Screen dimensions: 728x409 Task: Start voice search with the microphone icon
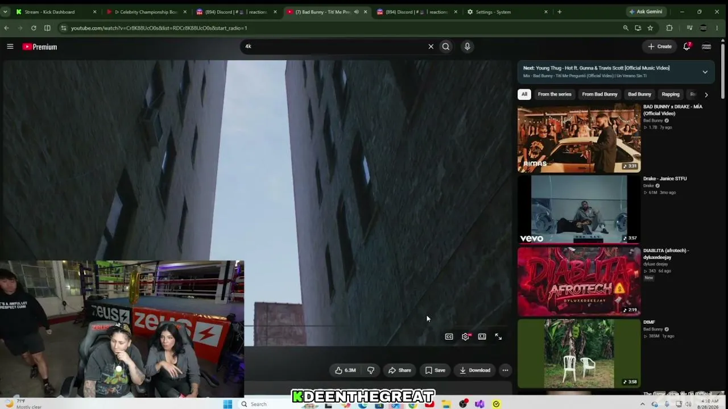click(467, 47)
